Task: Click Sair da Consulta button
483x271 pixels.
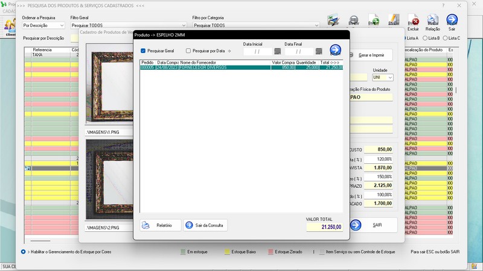Action: click(205, 225)
